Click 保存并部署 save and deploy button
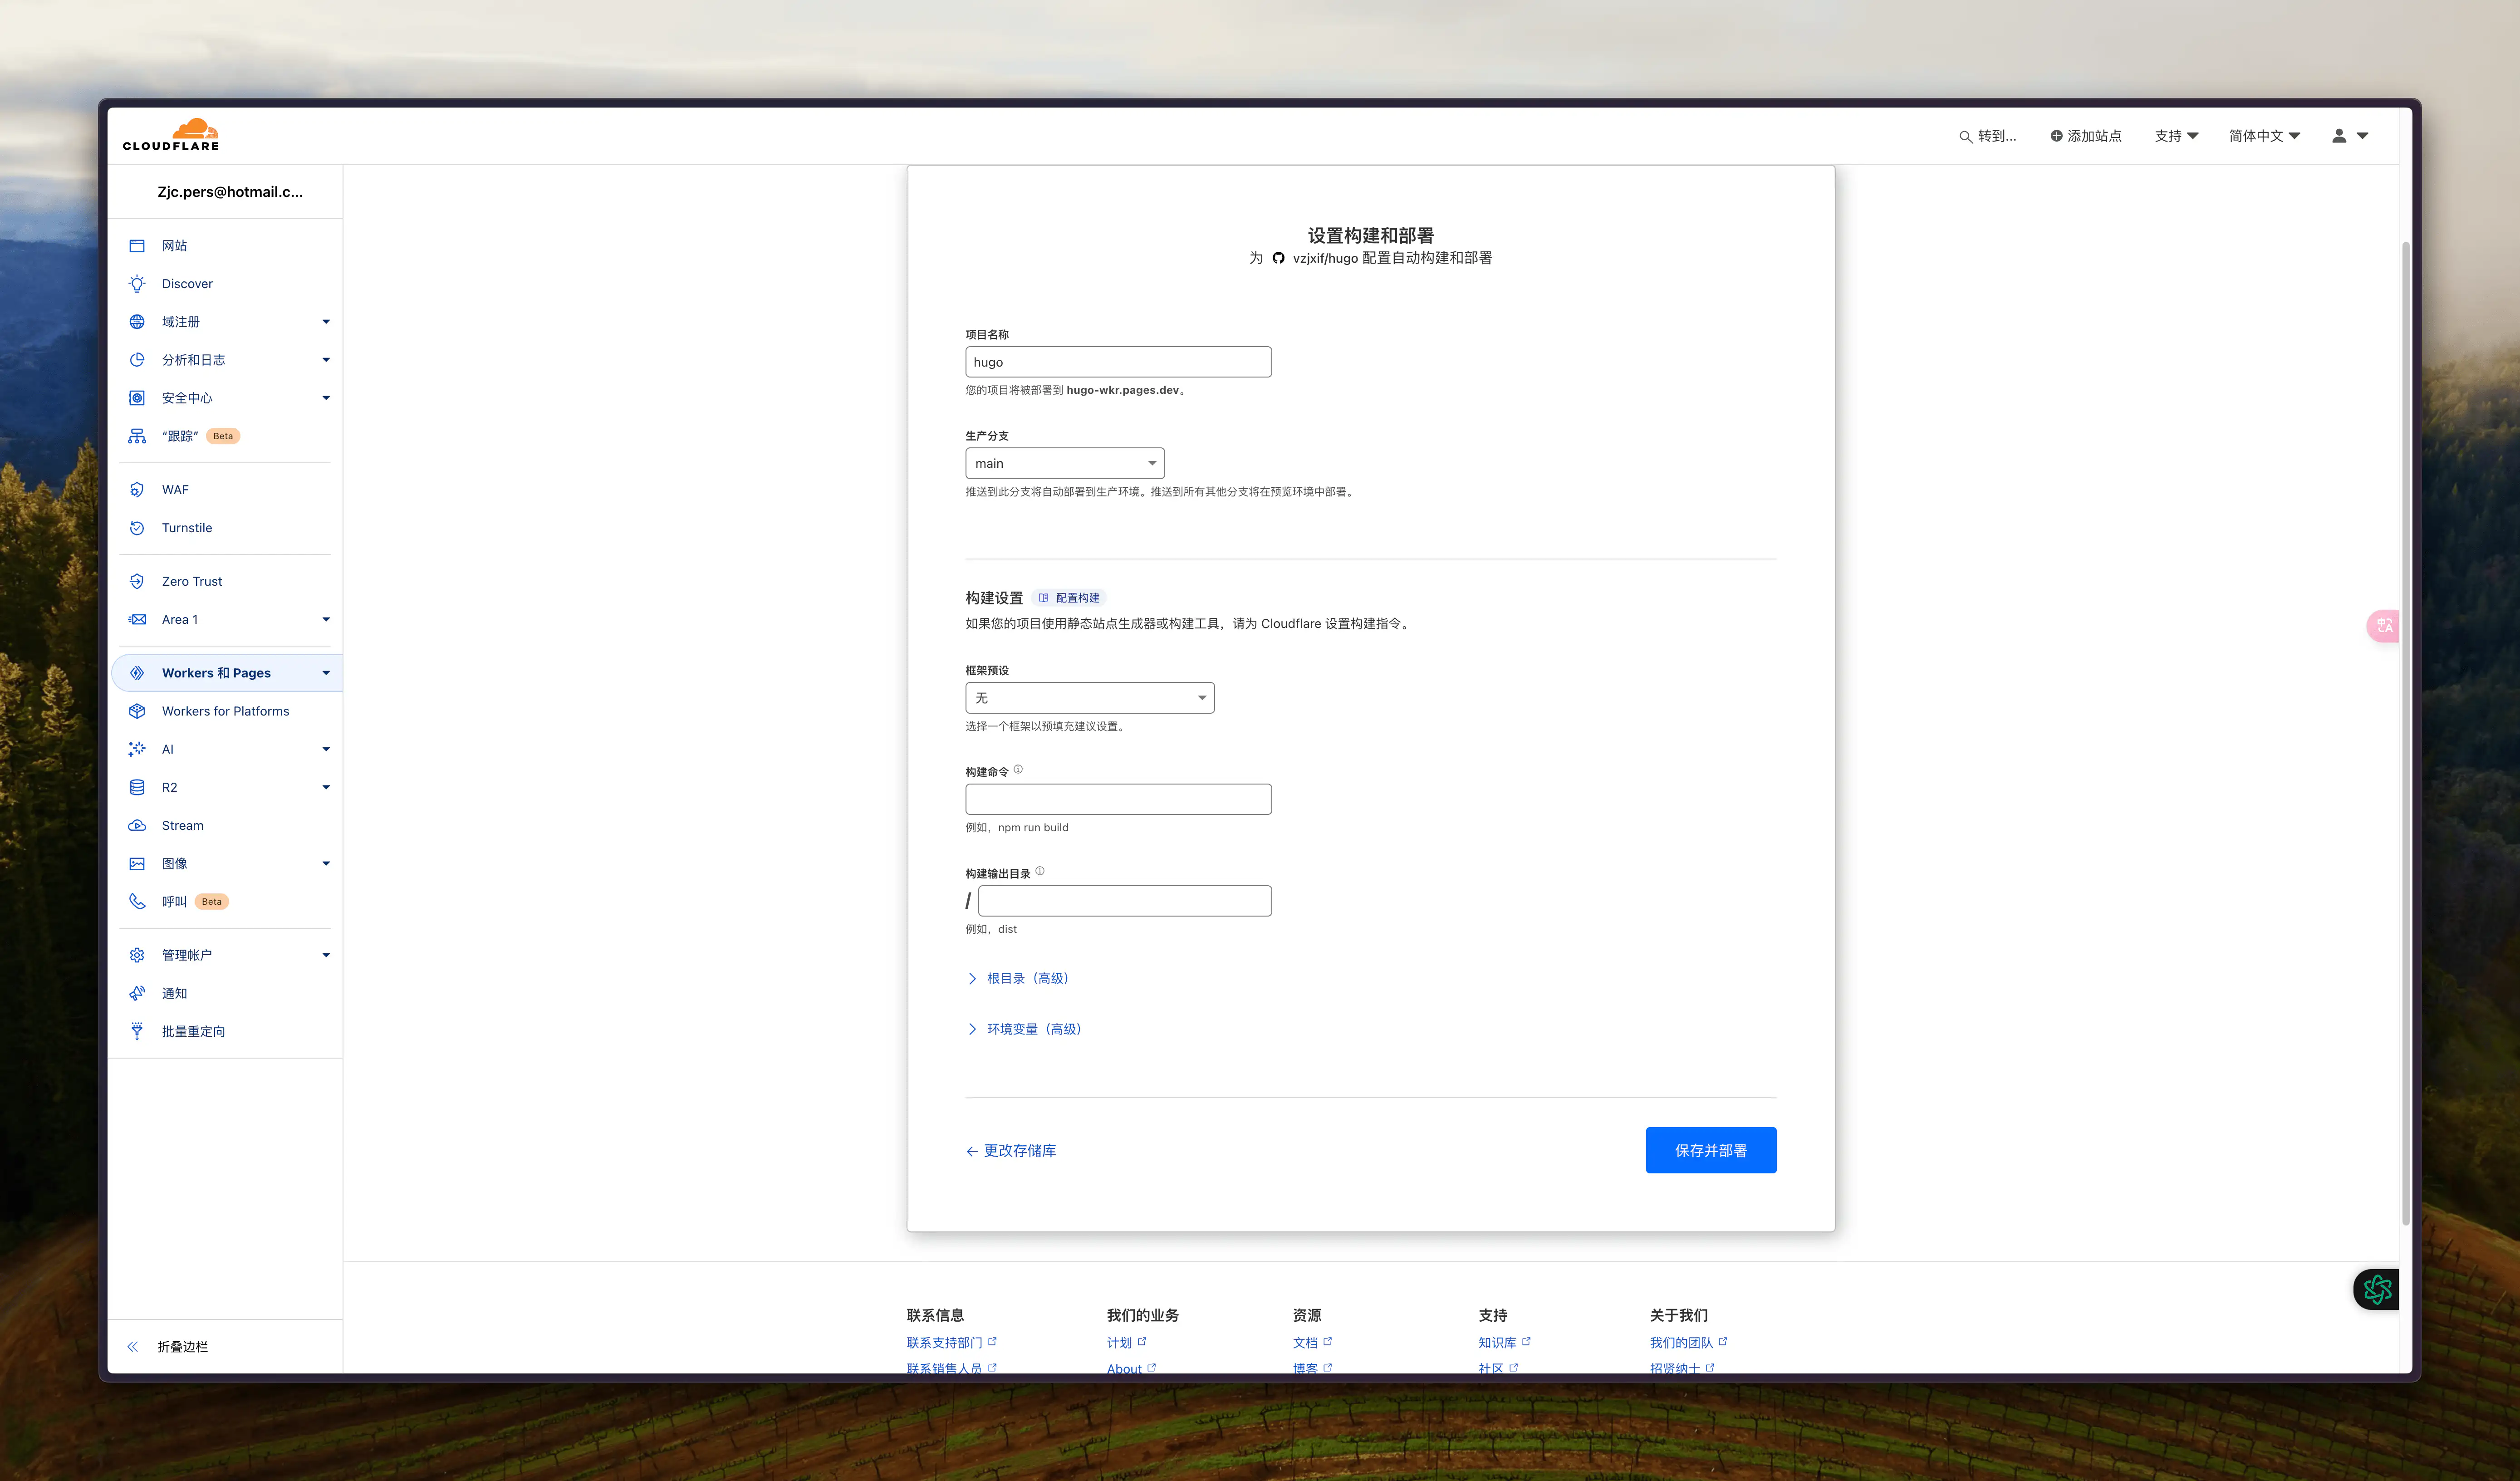Viewport: 2520px width, 1481px height. click(1709, 1149)
